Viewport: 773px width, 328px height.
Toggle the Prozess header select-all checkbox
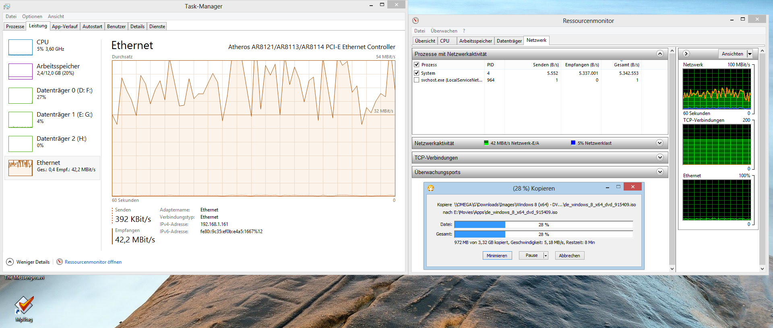pyautogui.click(x=417, y=65)
